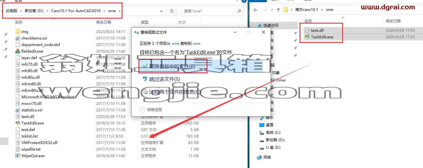Refresh the left Explorer window
Image resolution: width=423 pixels, height=168 pixels.
point(172,11)
